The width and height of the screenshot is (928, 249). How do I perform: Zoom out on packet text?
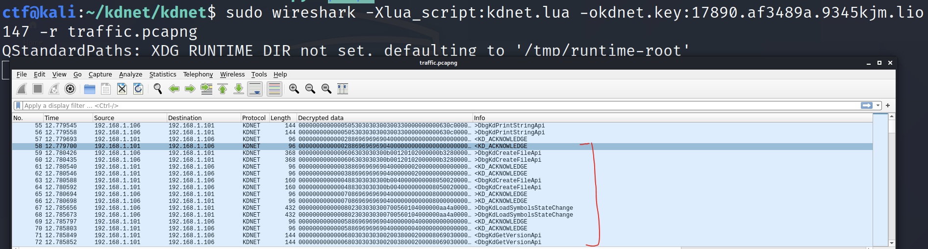point(310,89)
